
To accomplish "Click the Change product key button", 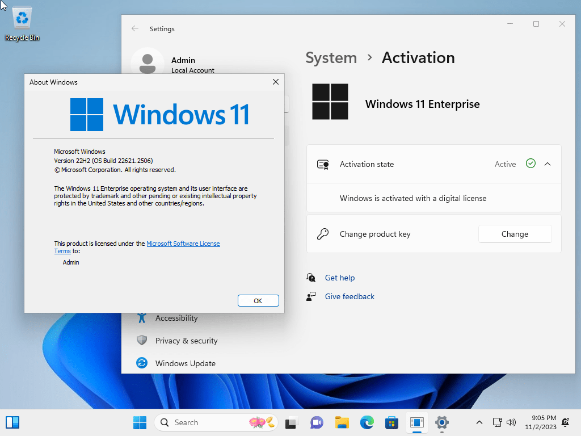I will pos(515,234).
